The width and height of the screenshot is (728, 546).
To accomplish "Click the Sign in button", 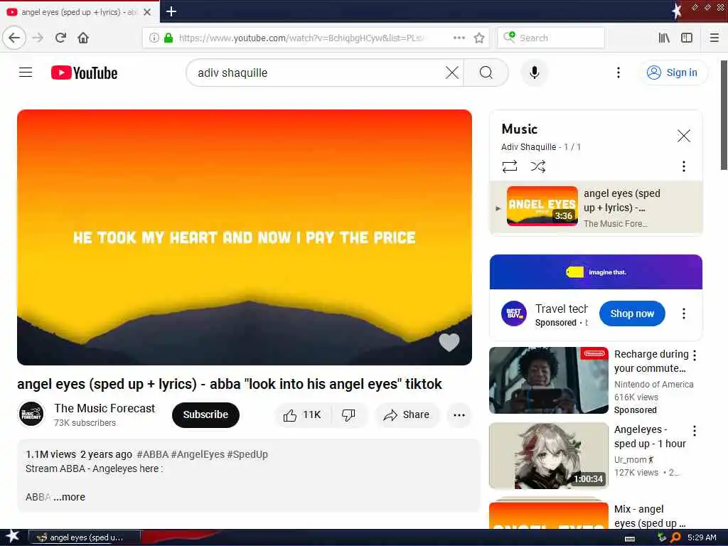I will pyautogui.click(x=673, y=73).
